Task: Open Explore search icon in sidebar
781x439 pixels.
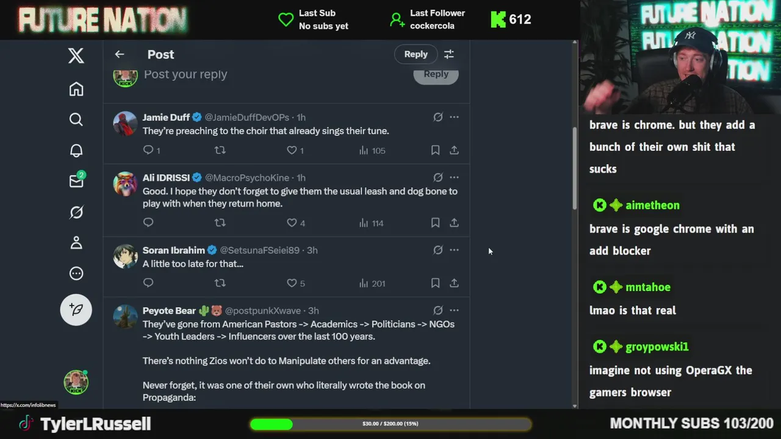Action: 76,120
